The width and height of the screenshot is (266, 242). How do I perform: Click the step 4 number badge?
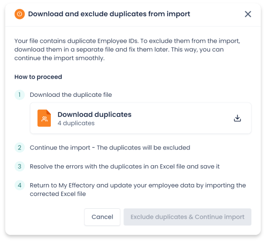19,185
